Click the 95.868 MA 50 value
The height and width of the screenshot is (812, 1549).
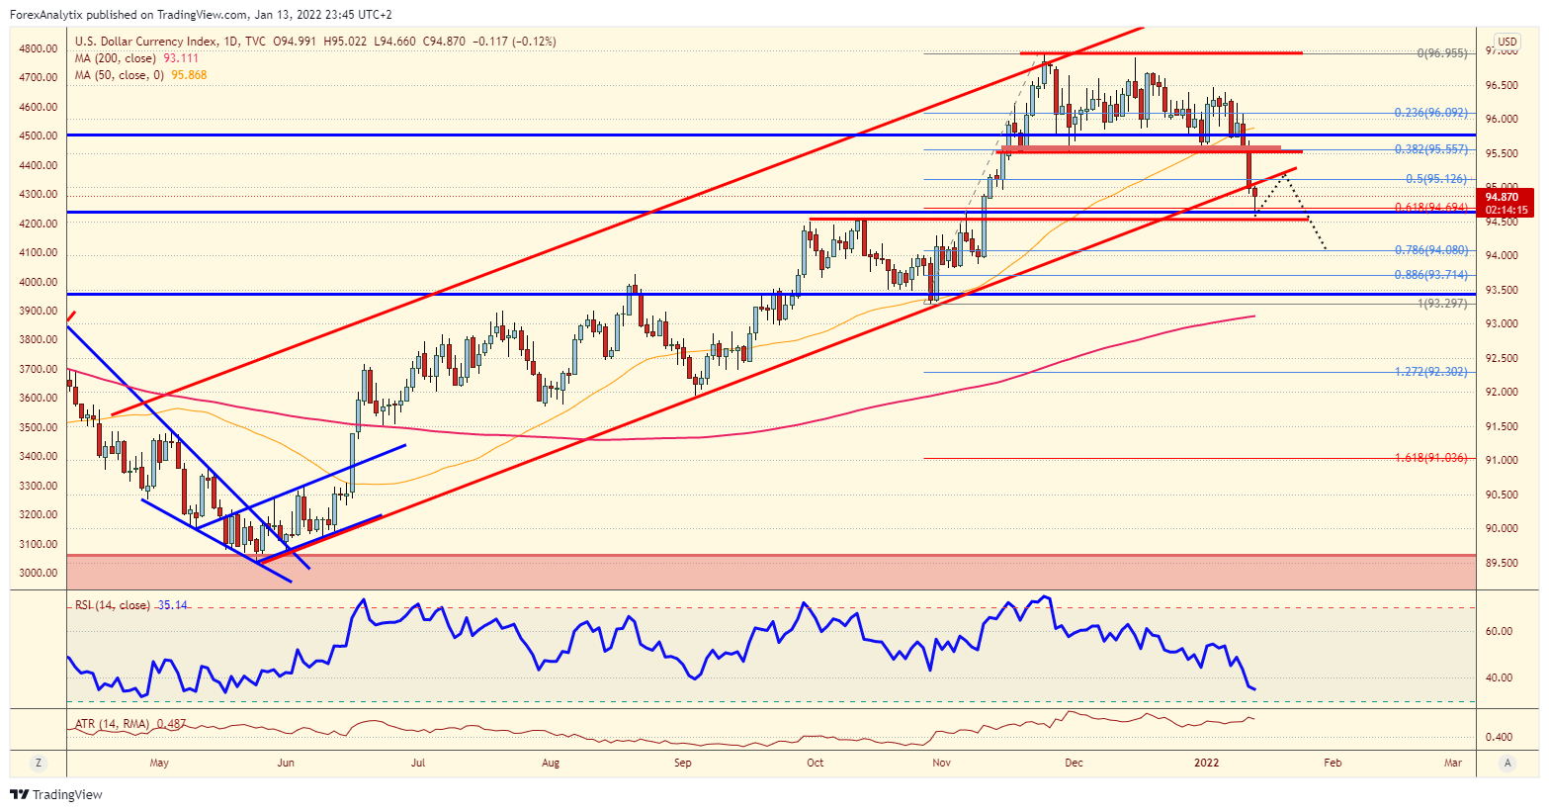[x=189, y=75]
